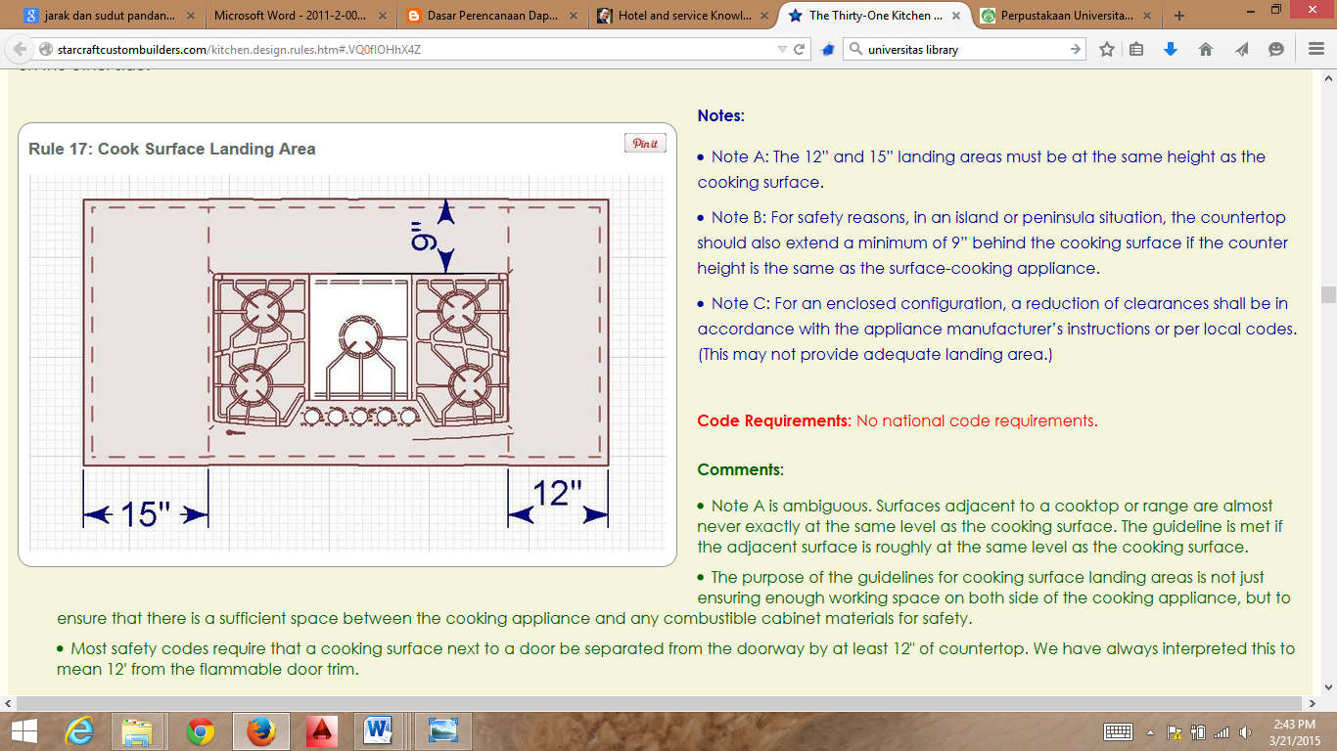Open the Downloads arrow icon
The width and height of the screenshot is (1337, 751).
(x=1171, y=49)
